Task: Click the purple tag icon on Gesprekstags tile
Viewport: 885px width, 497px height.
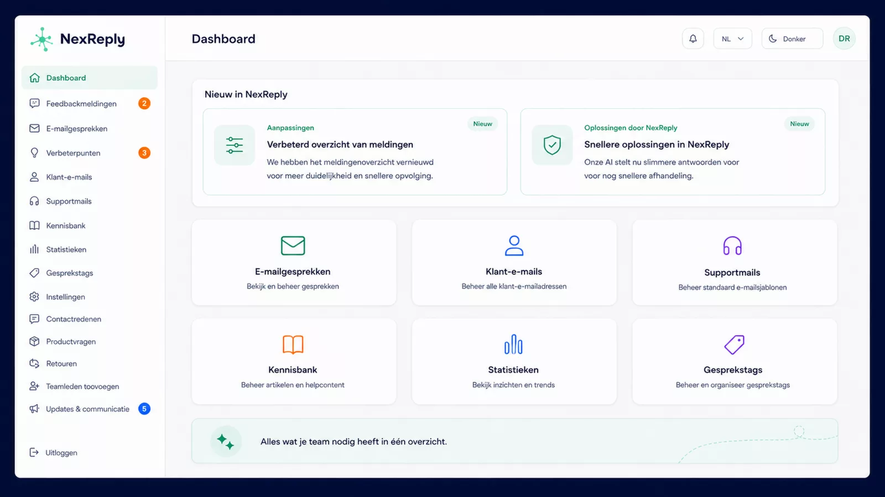Action: (x=734, y=345)
